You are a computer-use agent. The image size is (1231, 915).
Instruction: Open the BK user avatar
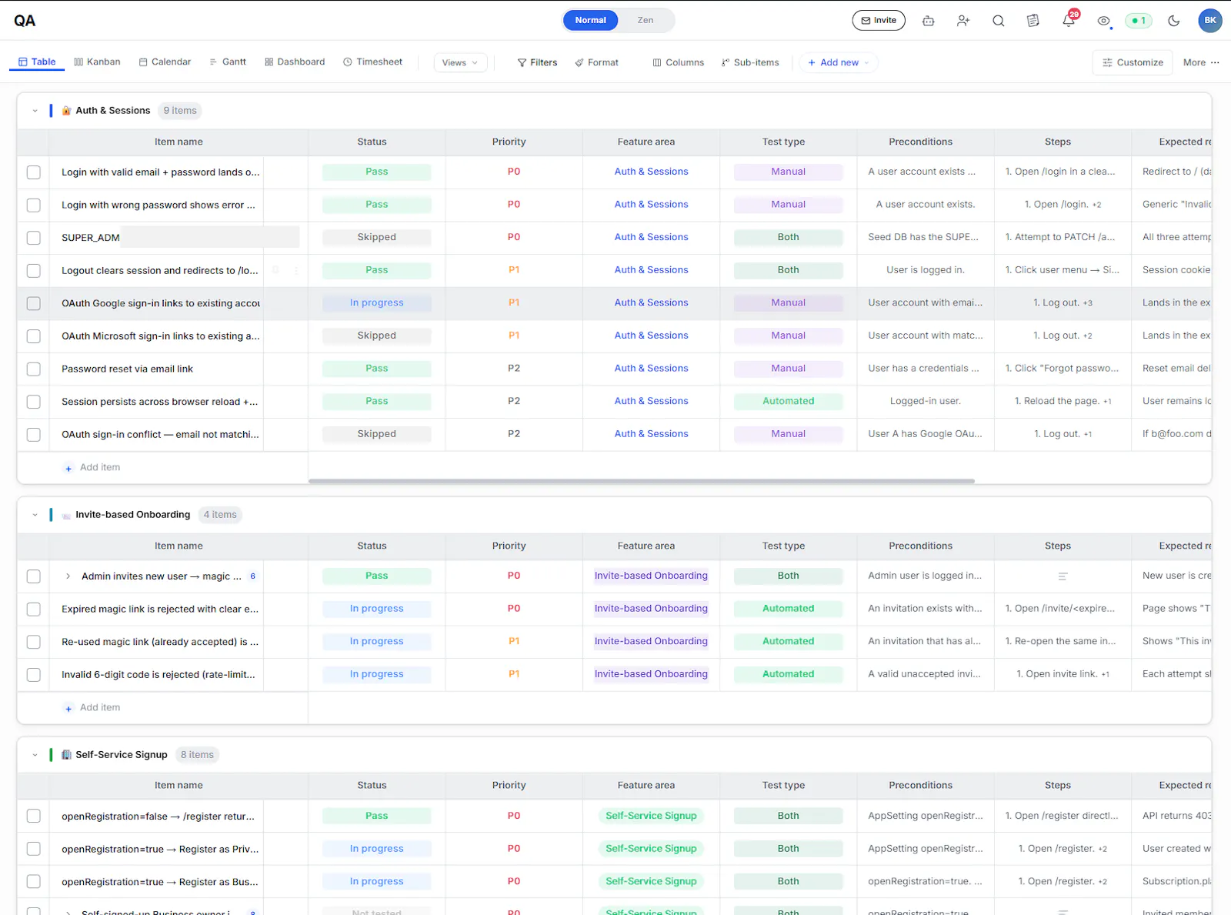click(1210, 21)
